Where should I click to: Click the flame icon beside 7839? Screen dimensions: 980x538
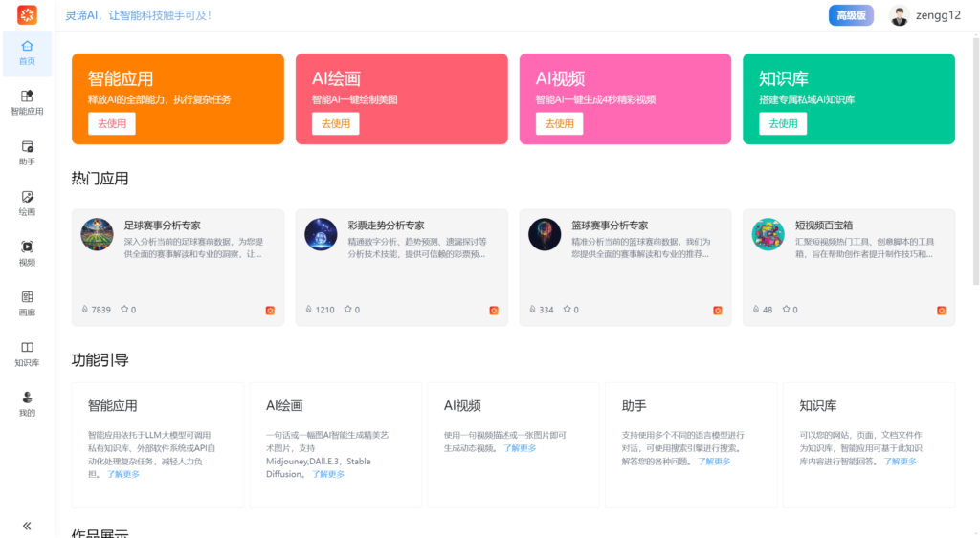[x=85, y=309]
